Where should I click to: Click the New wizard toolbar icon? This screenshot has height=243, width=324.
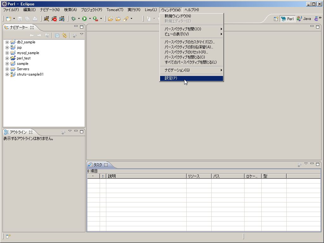(9, 19)
